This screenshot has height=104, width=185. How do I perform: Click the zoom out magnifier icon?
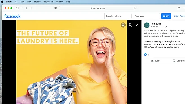130,25
